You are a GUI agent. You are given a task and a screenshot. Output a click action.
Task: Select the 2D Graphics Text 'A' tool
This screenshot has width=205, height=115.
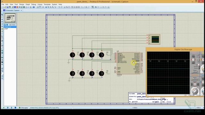(x=2, y=60)
